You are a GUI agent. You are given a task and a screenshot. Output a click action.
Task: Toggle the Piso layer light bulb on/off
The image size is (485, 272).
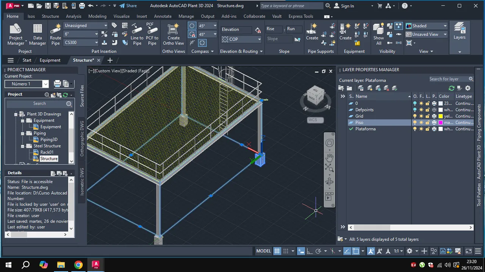tap(415, 122)
